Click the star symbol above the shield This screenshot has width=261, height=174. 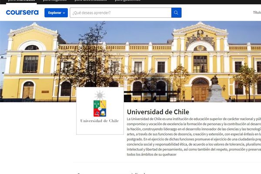[x=100, y=95]
